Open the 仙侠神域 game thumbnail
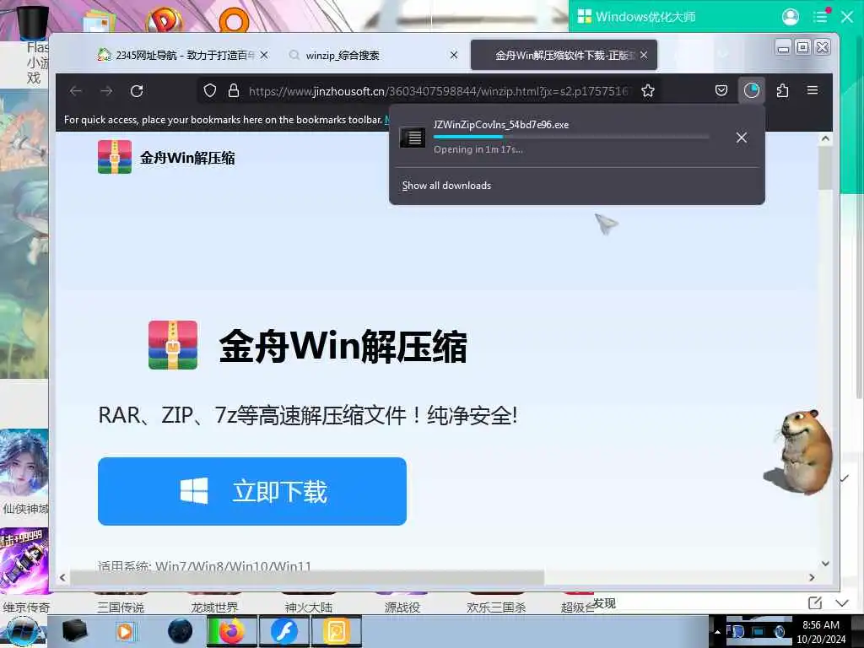 pyautogui.click(x=24, y=463)
